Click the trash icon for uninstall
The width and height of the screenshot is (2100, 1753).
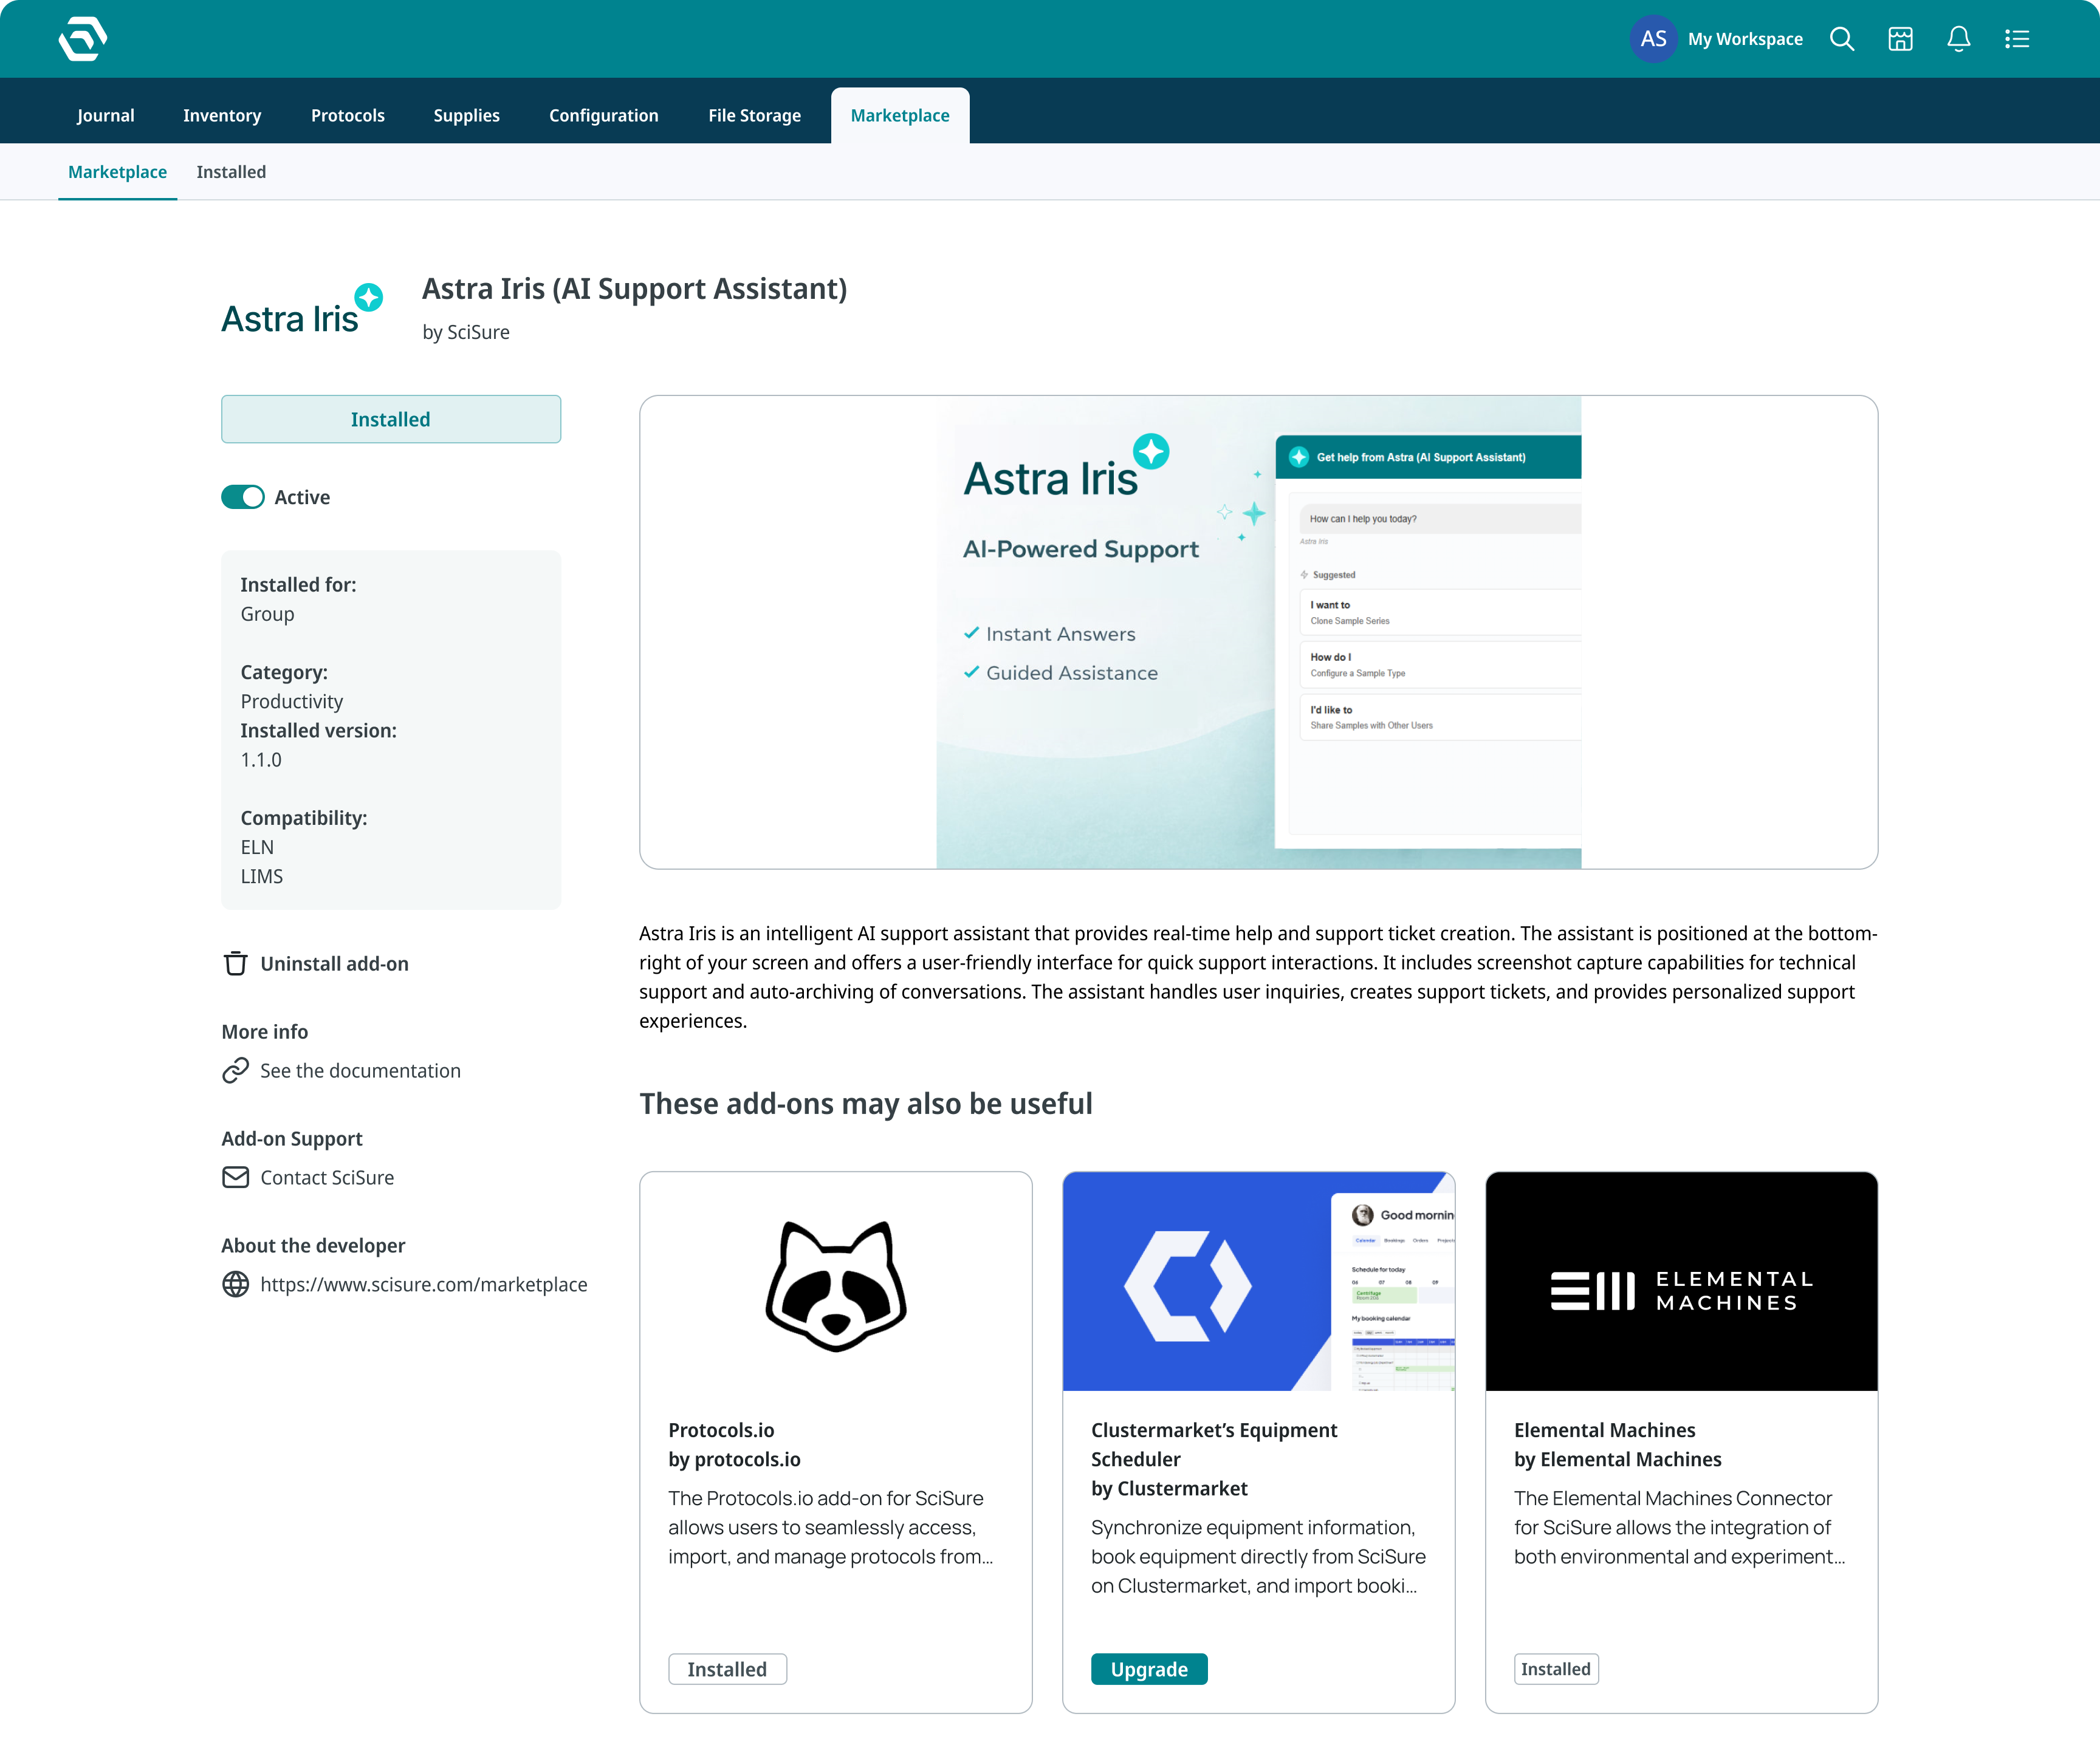[x=235, y=963]
